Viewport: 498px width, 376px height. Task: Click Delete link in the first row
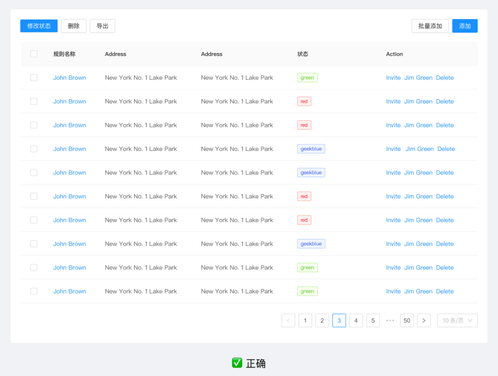445,78
